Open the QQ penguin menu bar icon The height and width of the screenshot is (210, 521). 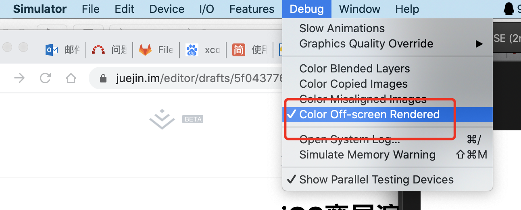coord(509,9)
